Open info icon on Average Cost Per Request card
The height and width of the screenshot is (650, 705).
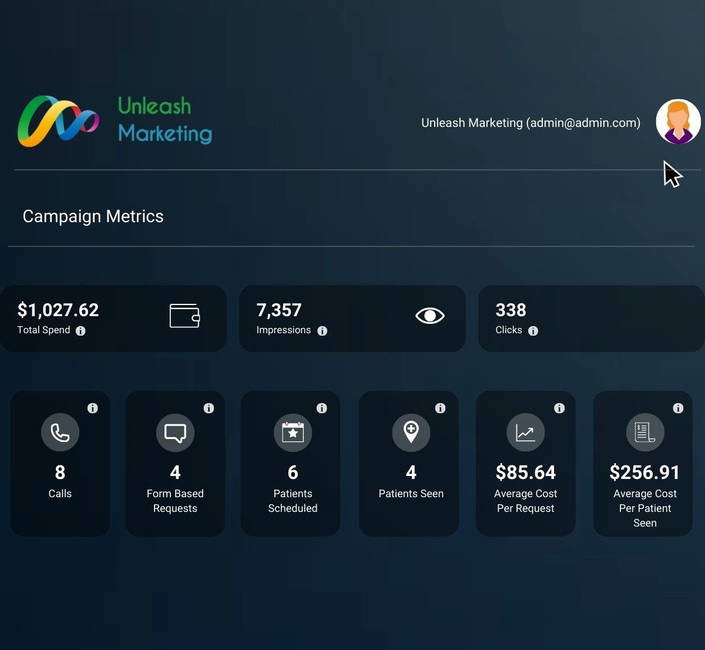pyautogui.click(x=559, y=408)
